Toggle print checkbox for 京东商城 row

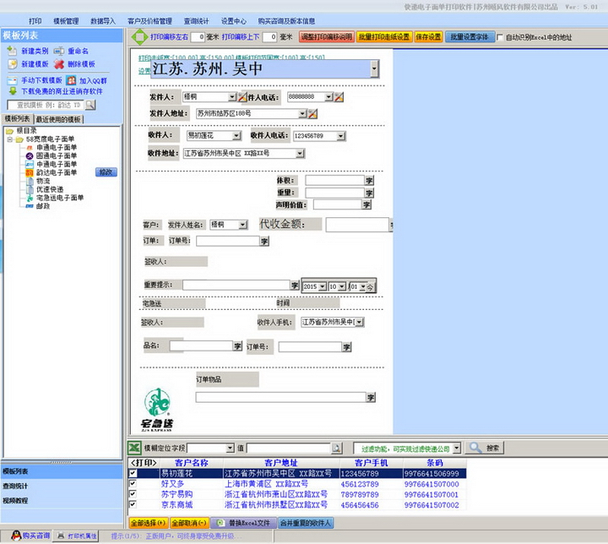pos(133,504)
